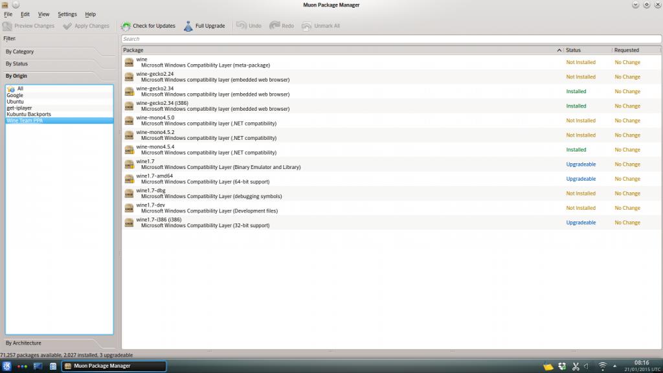
Task: Open the File menu
Action: point(8,14)
